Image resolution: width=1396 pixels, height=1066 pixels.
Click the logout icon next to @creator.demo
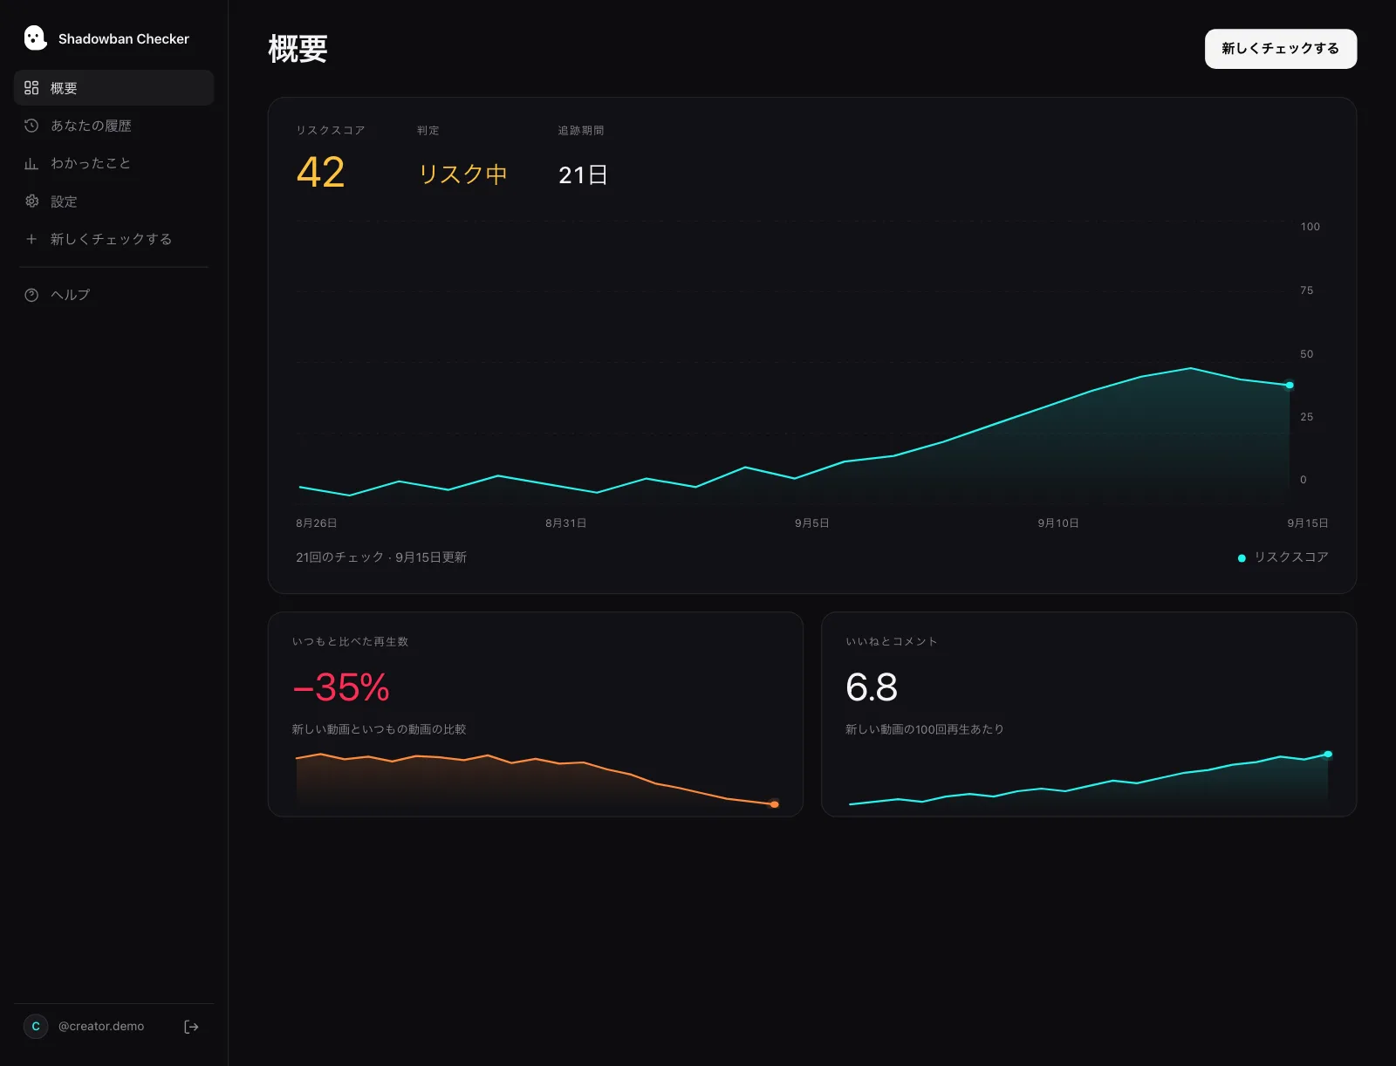191,1027
